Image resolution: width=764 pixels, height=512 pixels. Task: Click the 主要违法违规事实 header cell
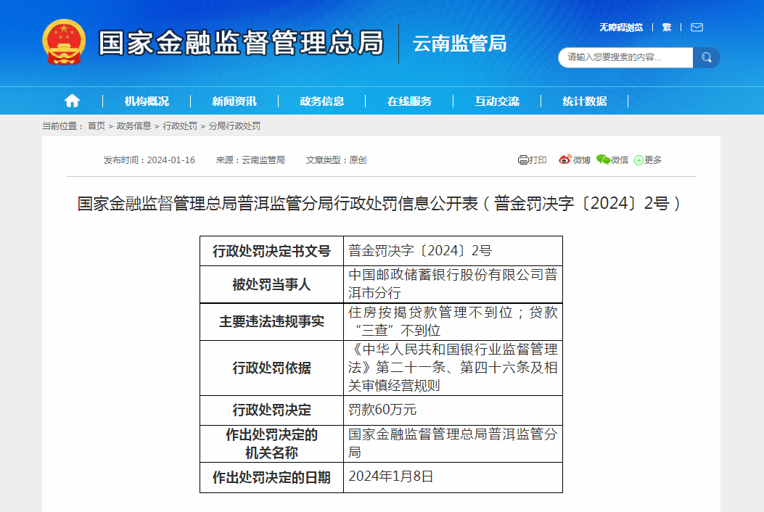point(272,321)
